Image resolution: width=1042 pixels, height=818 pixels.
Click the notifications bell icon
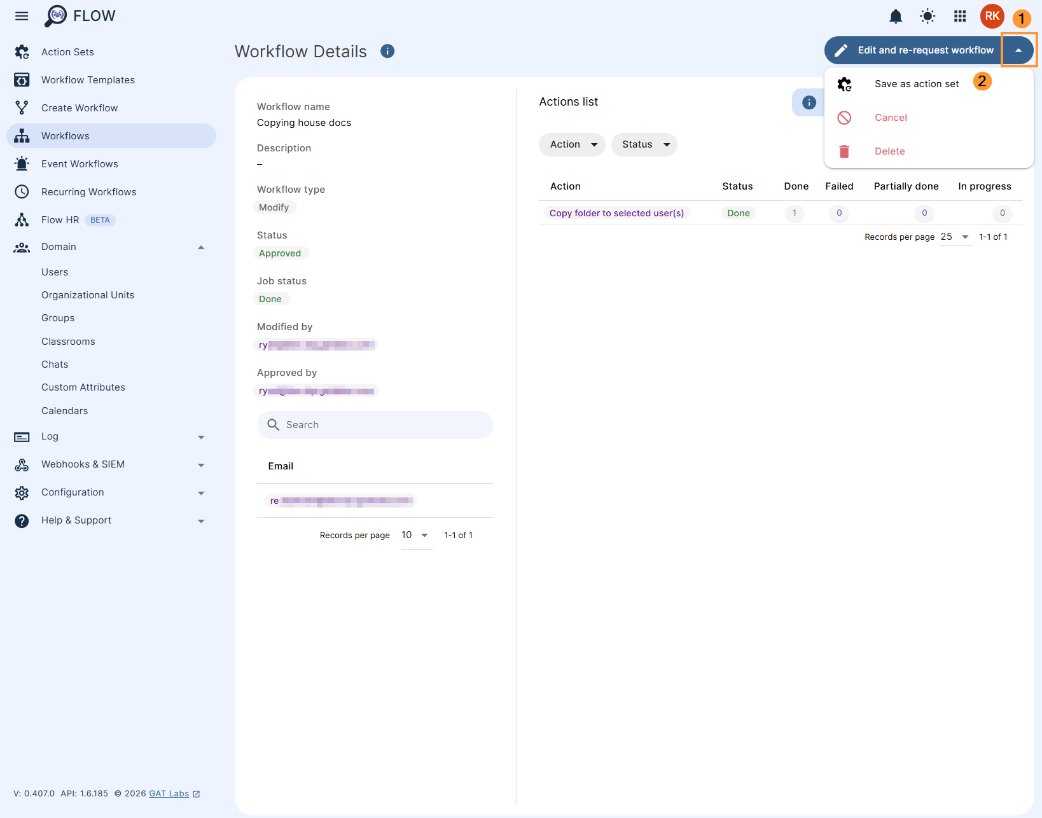click(x=896, y=17)
